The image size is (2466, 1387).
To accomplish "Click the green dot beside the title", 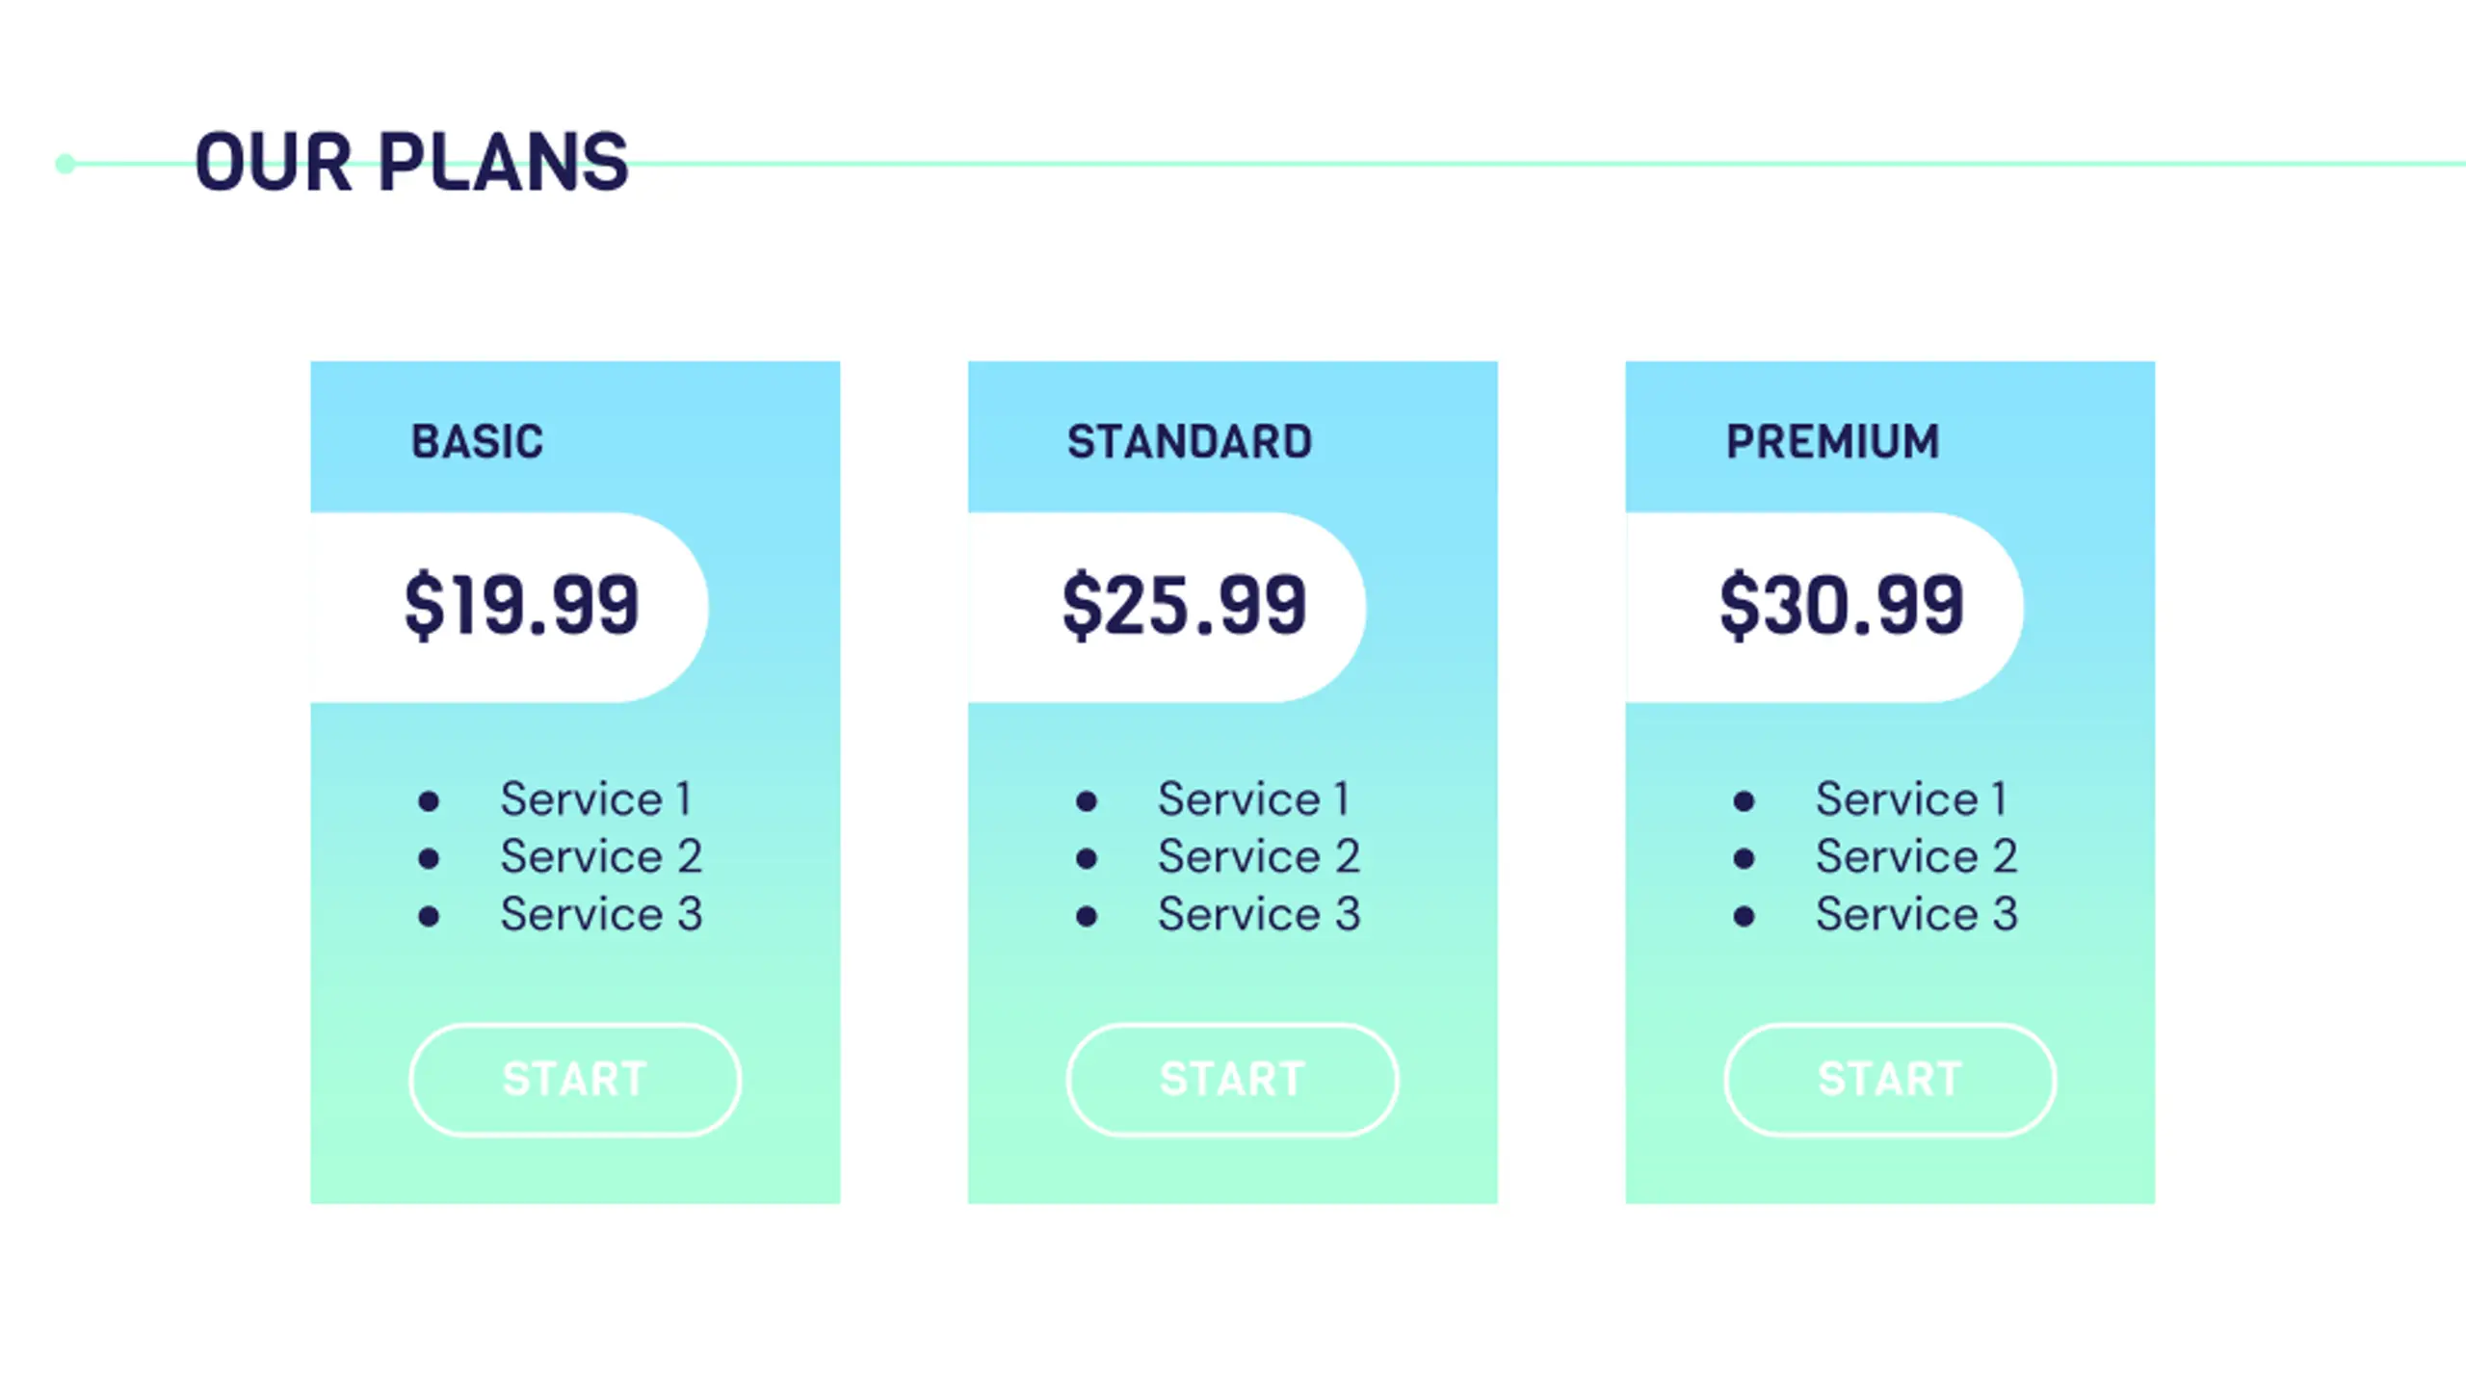I will click(66, 164).
